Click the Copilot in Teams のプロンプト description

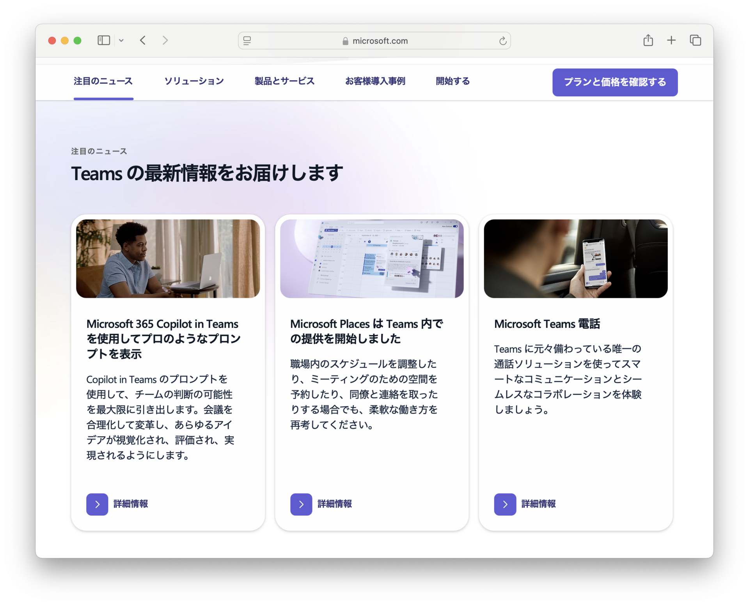160,417
